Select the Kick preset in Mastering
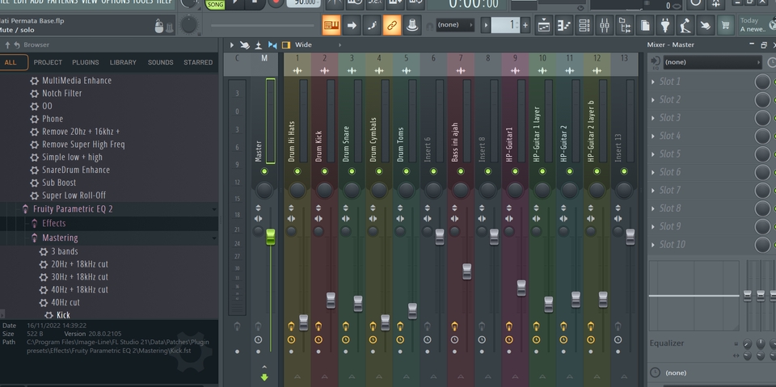Screen dimensions: 776x387 (63, 315)
